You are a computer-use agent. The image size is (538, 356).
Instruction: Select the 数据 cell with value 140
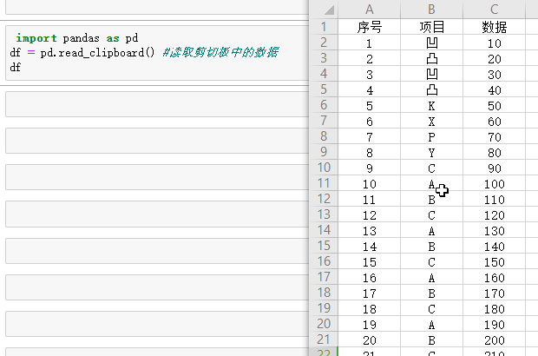[x=494, y=246]
